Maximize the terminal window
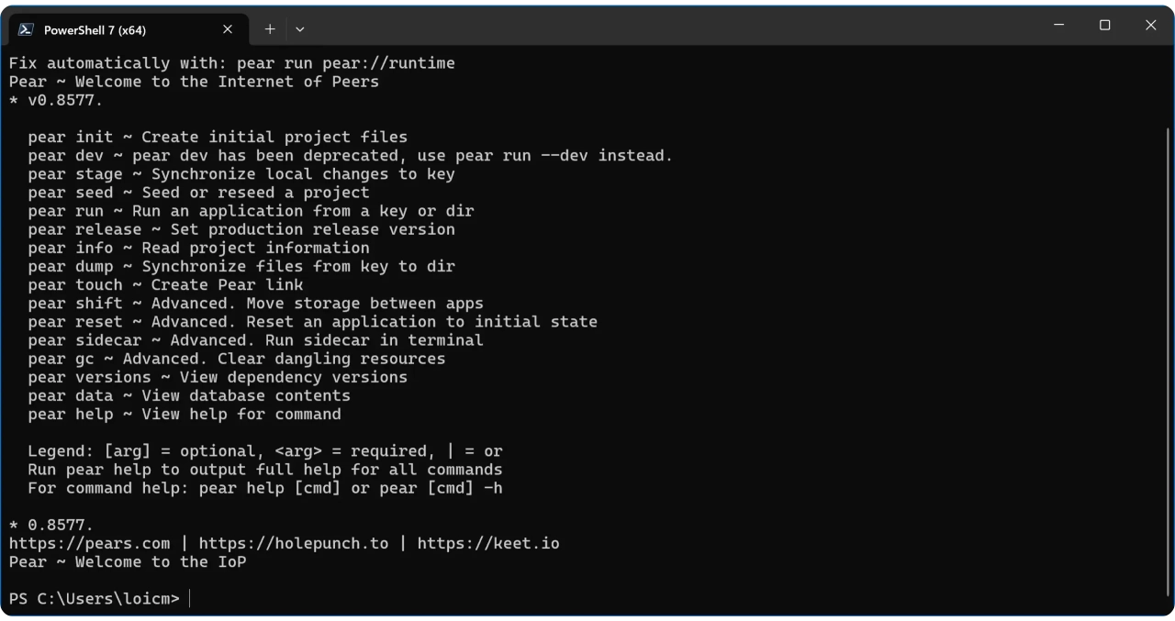This screenshot has height=621, width=1175. click(1105, 26)
